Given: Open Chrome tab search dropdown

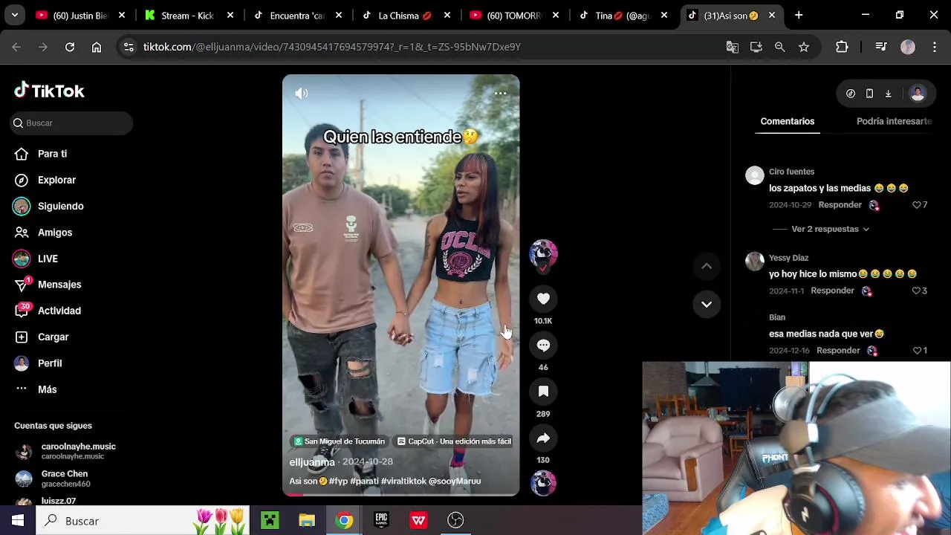Looking at the screenshot, I should pos(15,15).
